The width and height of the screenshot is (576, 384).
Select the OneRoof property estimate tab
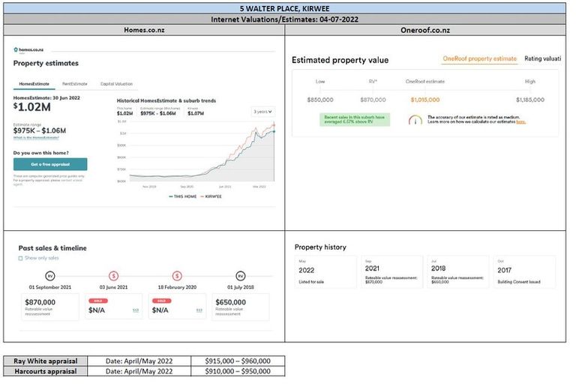479,58
